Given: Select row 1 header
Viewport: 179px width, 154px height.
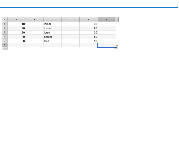Looking at the screenshot, I should [x=4, y=24].
